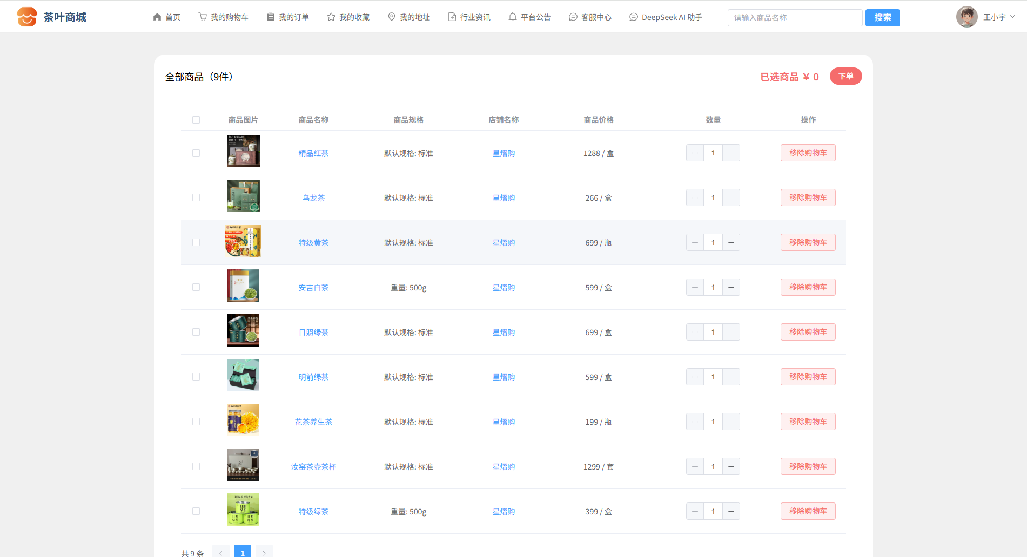Open the 我的订单 menu item

(x=288, y=17)
